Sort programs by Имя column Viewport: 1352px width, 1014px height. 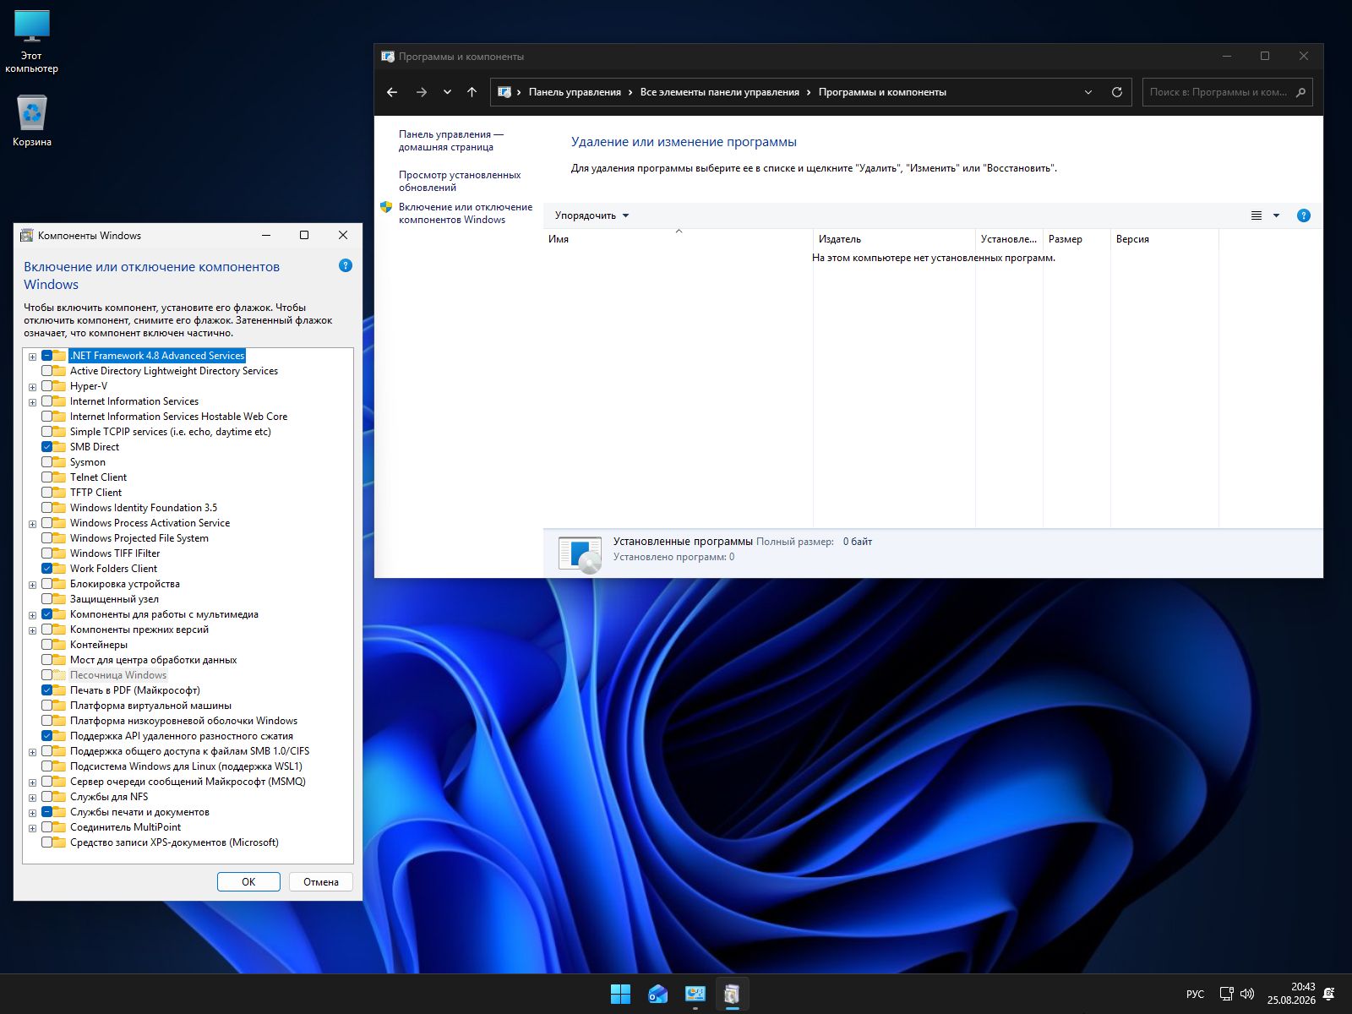click(x=678, y=239)
